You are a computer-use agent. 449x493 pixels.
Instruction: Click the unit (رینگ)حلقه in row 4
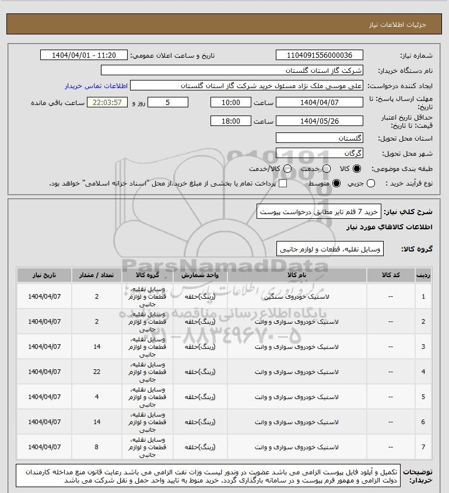tap(200, 372)
